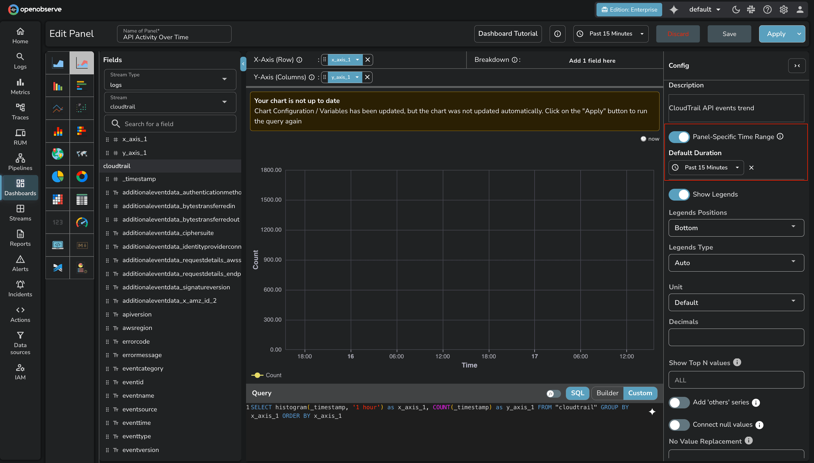Pick the table chart type icon
This screenshot has width=814, height=463.
(82, 200)
